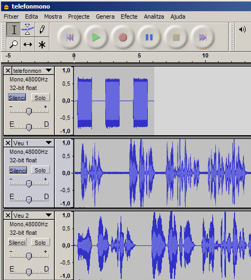Open the Genera menu
Screen dimensions: 251x280
105,17
